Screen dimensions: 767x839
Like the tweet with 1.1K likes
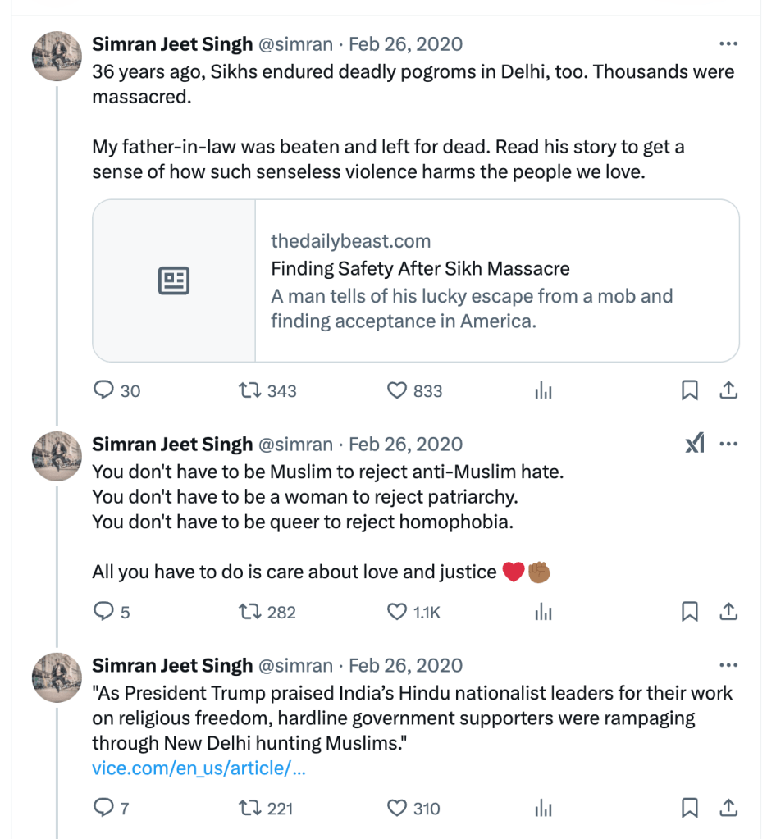pyautogui.click(x=397, y=612)
